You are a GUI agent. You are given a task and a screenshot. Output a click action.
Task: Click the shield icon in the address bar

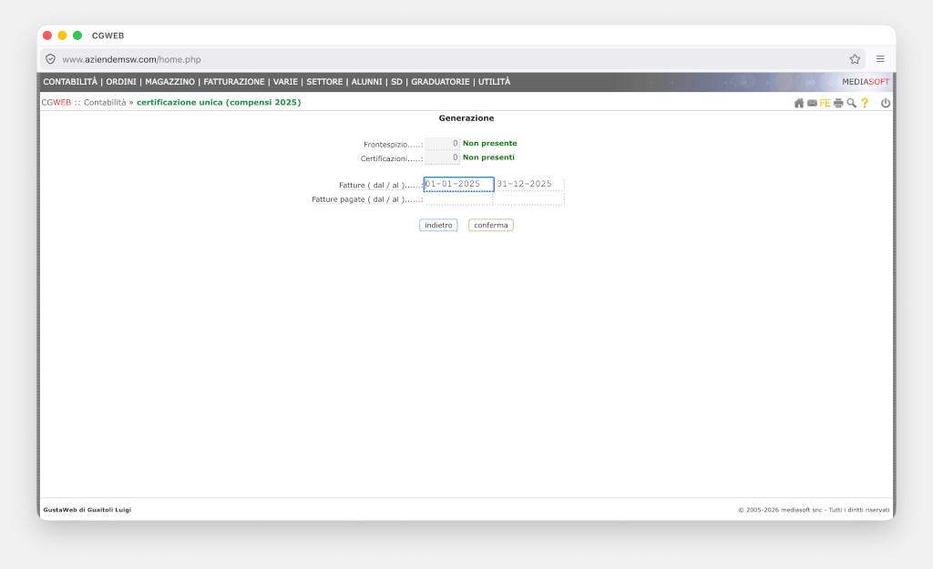click(x=51, y=59)
